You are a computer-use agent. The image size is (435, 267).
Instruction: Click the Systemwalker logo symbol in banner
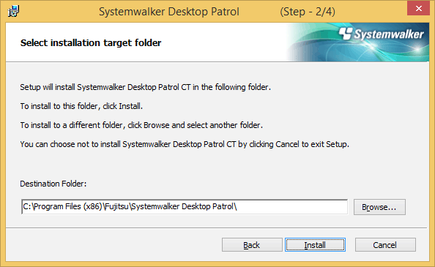(346, 34)
